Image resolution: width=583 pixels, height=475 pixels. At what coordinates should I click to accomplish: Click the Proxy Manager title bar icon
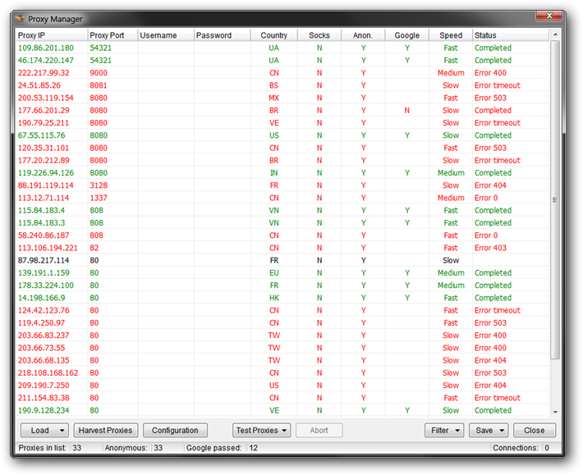(20, 19)
